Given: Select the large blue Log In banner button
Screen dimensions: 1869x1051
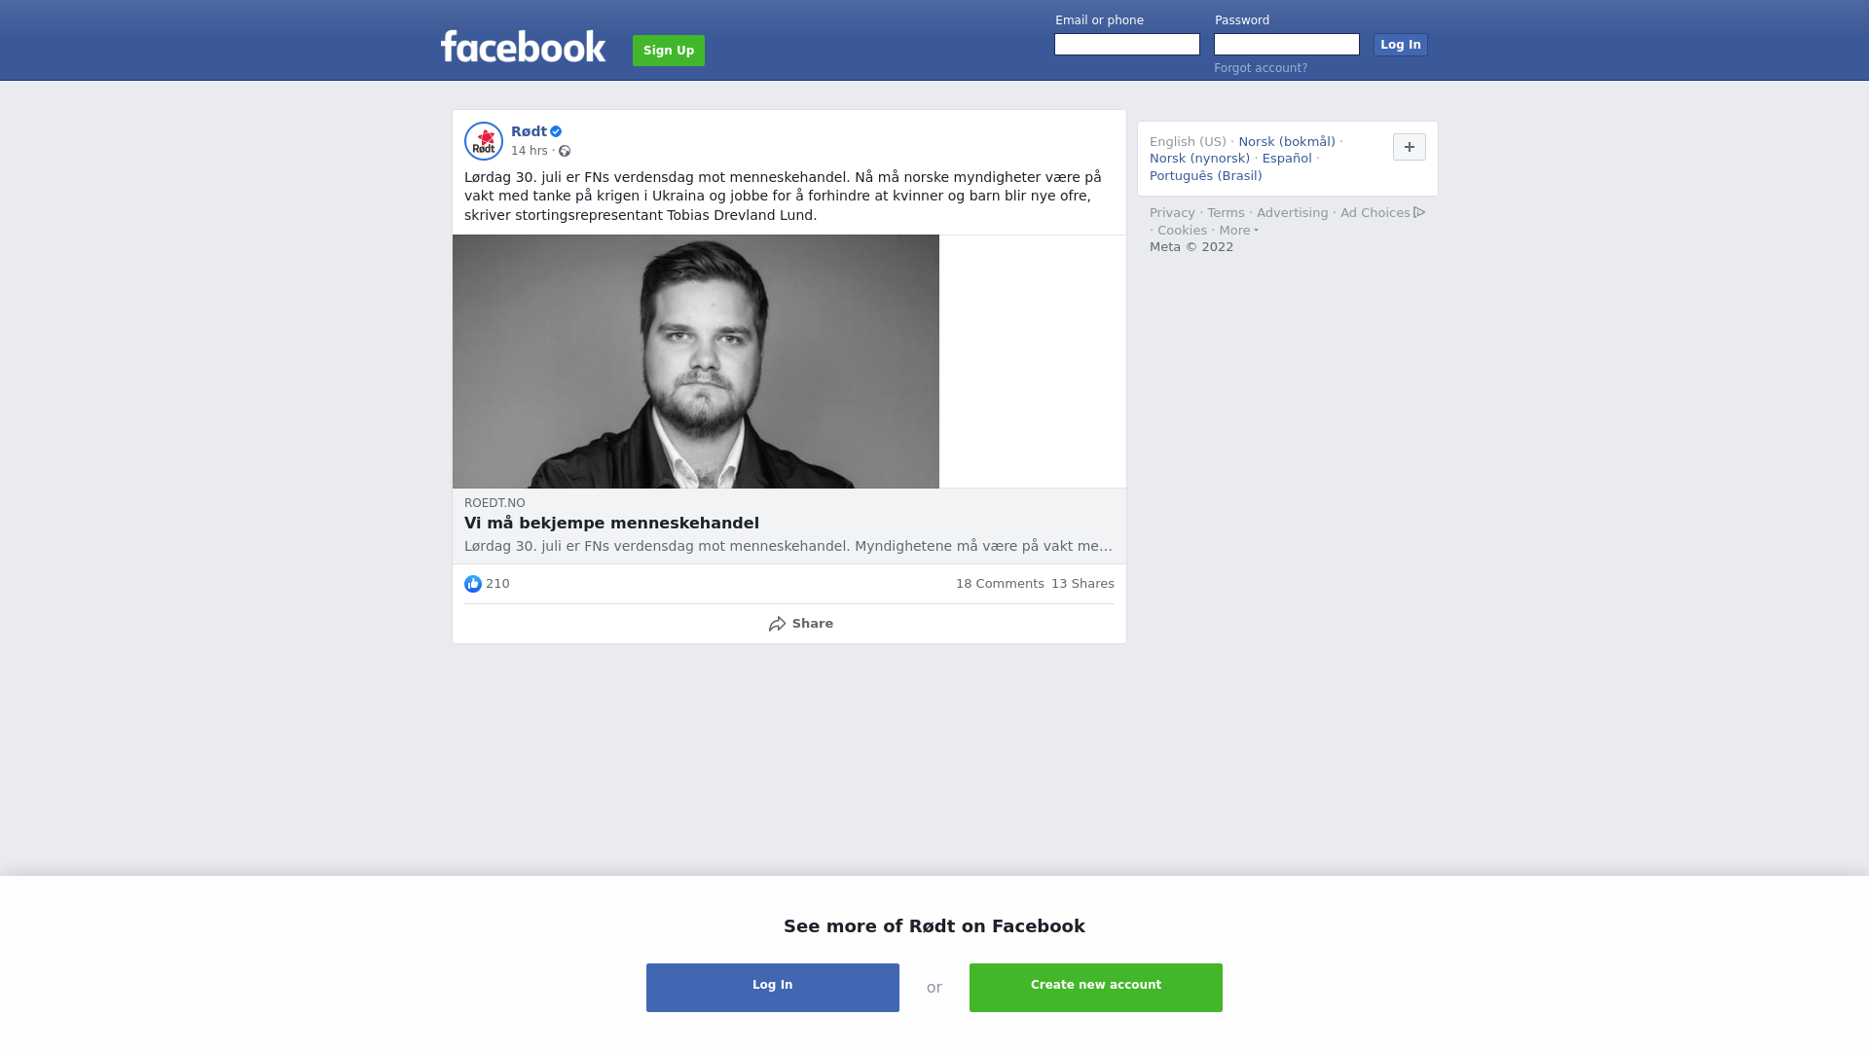Looking at the screenshot, I should (x=773, y=988).
